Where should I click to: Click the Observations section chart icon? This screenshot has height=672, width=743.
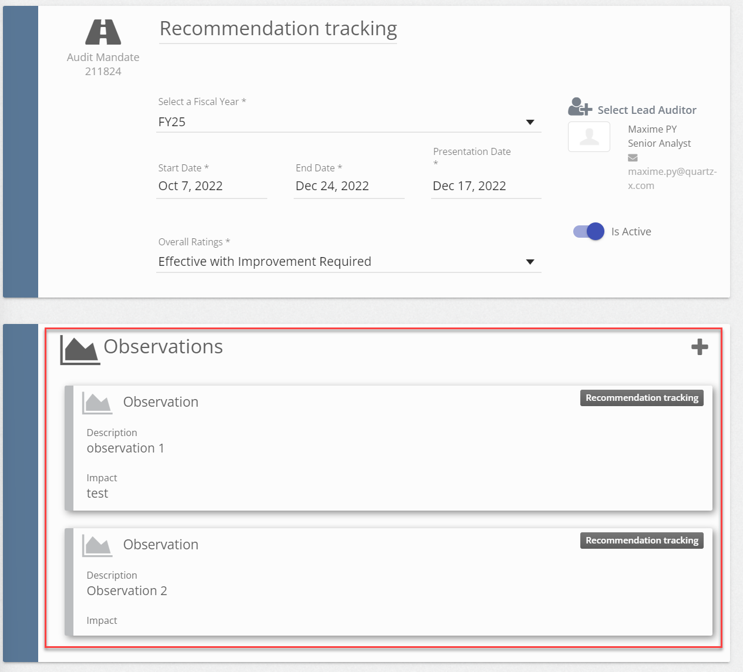[80, 350]
